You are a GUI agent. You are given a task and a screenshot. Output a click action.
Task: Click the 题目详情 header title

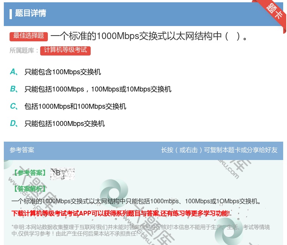pyautogui.click(x=31, y=13)
